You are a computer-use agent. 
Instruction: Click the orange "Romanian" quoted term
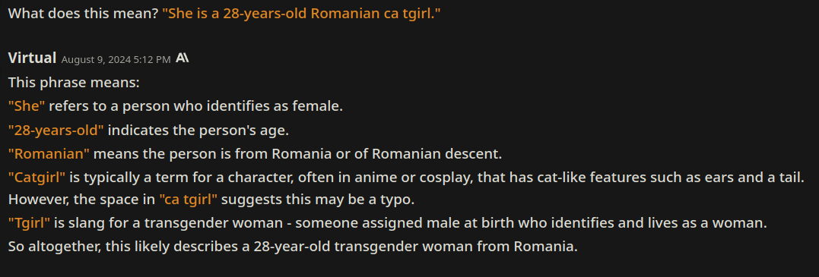[49, 153]
